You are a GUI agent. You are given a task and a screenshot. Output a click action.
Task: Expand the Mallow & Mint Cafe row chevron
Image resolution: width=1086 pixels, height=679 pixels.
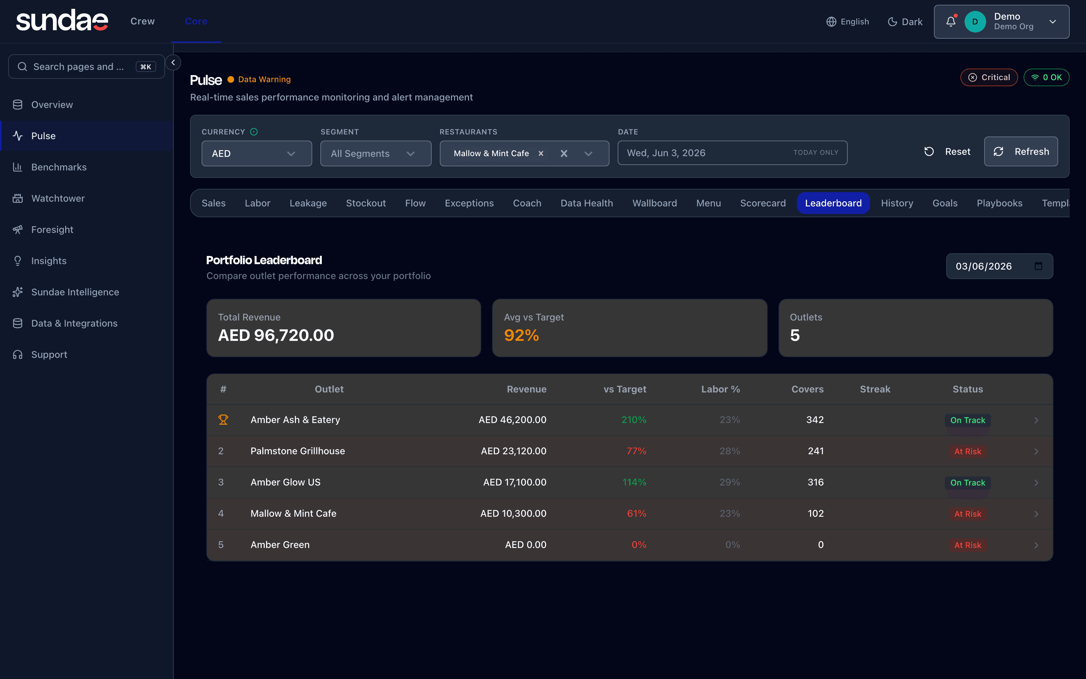1036,514
